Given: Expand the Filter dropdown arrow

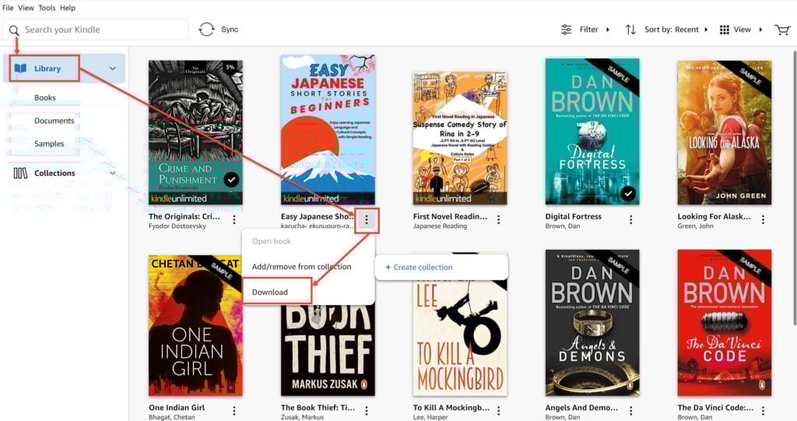Looking at the screenshot, I should coord(607,30).
